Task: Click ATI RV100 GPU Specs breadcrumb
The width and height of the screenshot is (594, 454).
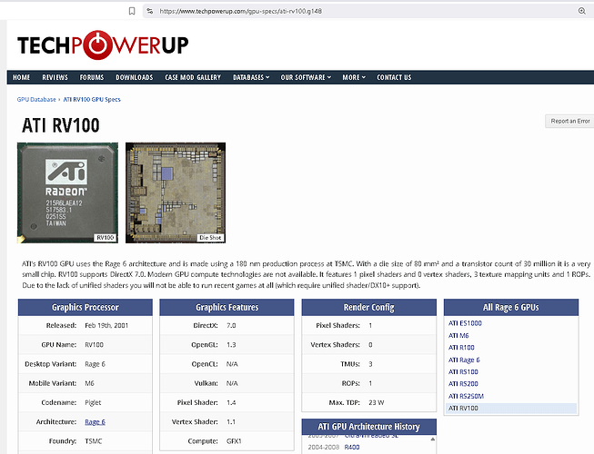Action: click(x=92, y=99)
